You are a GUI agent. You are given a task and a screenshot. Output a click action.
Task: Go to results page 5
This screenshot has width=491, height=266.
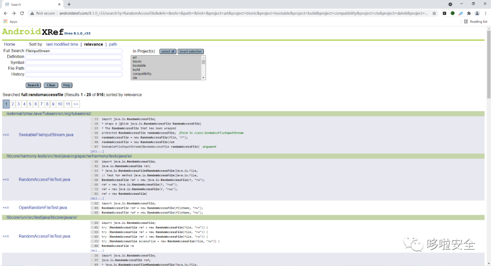click(30, 104)
